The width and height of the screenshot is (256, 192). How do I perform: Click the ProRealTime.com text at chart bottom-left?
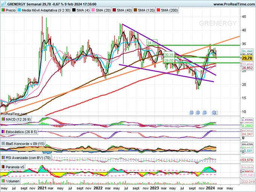coord(14,114)
